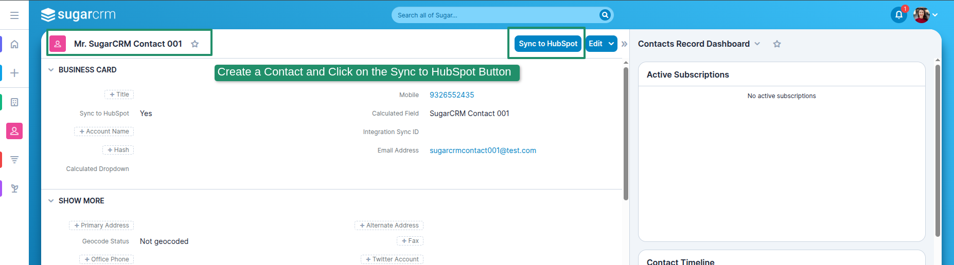Click the Sync to HubSpot button
Screen dimensions: 954x265
click(548, 44)
